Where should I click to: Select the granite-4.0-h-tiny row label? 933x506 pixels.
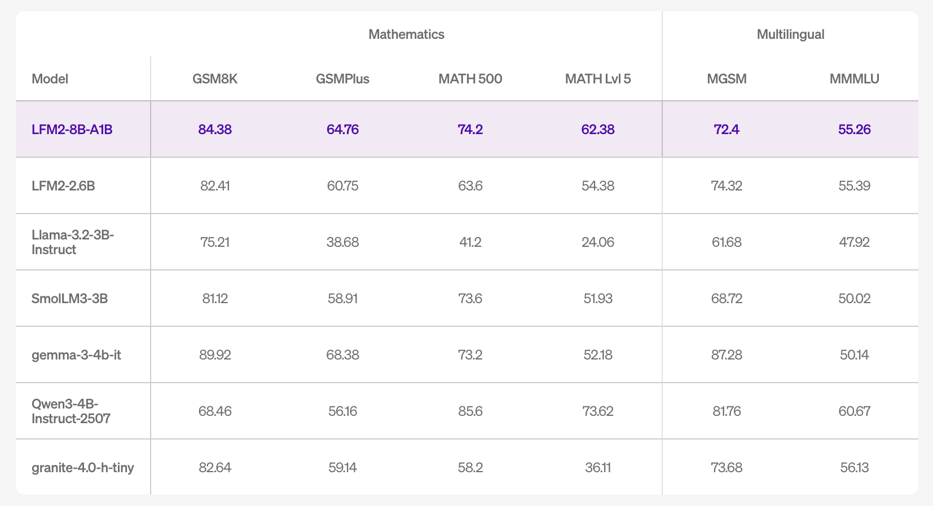pyautogui.click(x=83, y=468)
